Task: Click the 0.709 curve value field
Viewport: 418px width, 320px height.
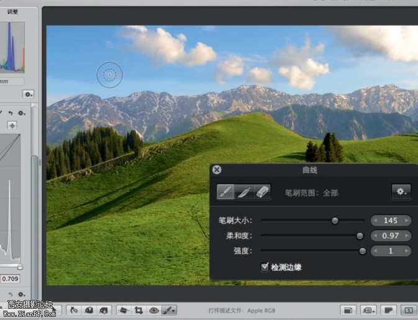Action: click(10, 279)
